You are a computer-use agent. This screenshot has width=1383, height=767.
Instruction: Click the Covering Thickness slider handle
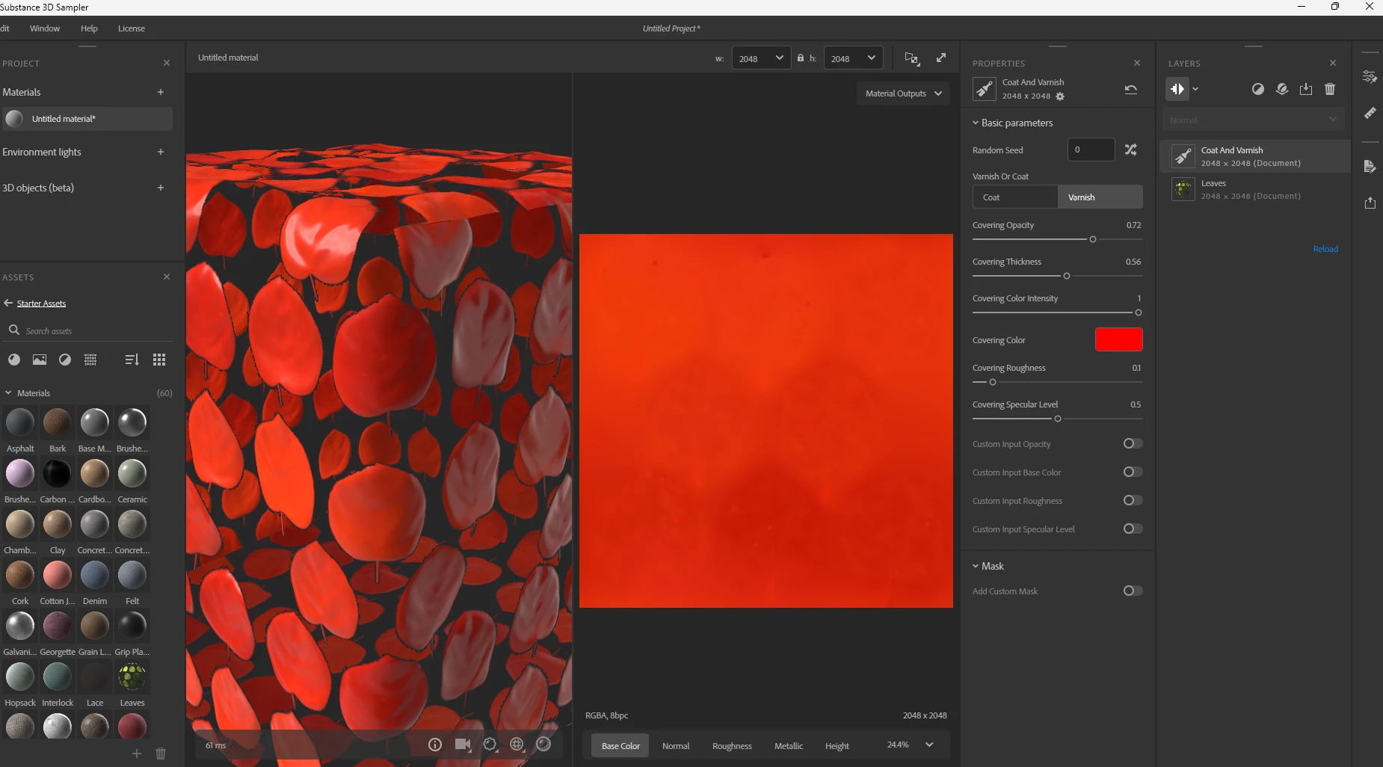point(1067,276)
